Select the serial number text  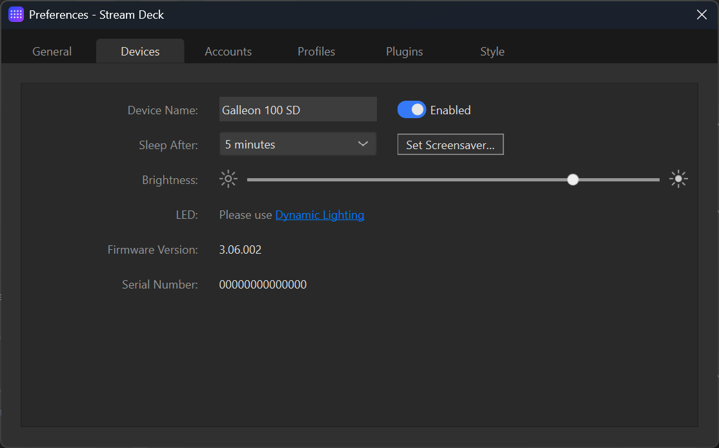pos(263,284)
